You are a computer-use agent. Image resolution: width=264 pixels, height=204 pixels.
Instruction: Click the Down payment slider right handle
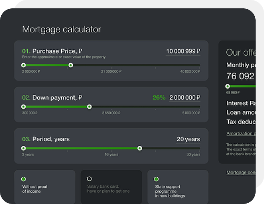[89, 107]
